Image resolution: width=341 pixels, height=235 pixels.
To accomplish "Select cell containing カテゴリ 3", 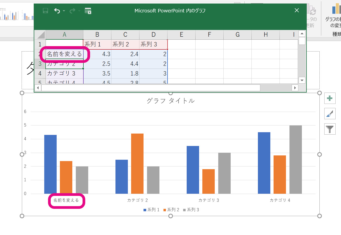I will pos(64,73).
